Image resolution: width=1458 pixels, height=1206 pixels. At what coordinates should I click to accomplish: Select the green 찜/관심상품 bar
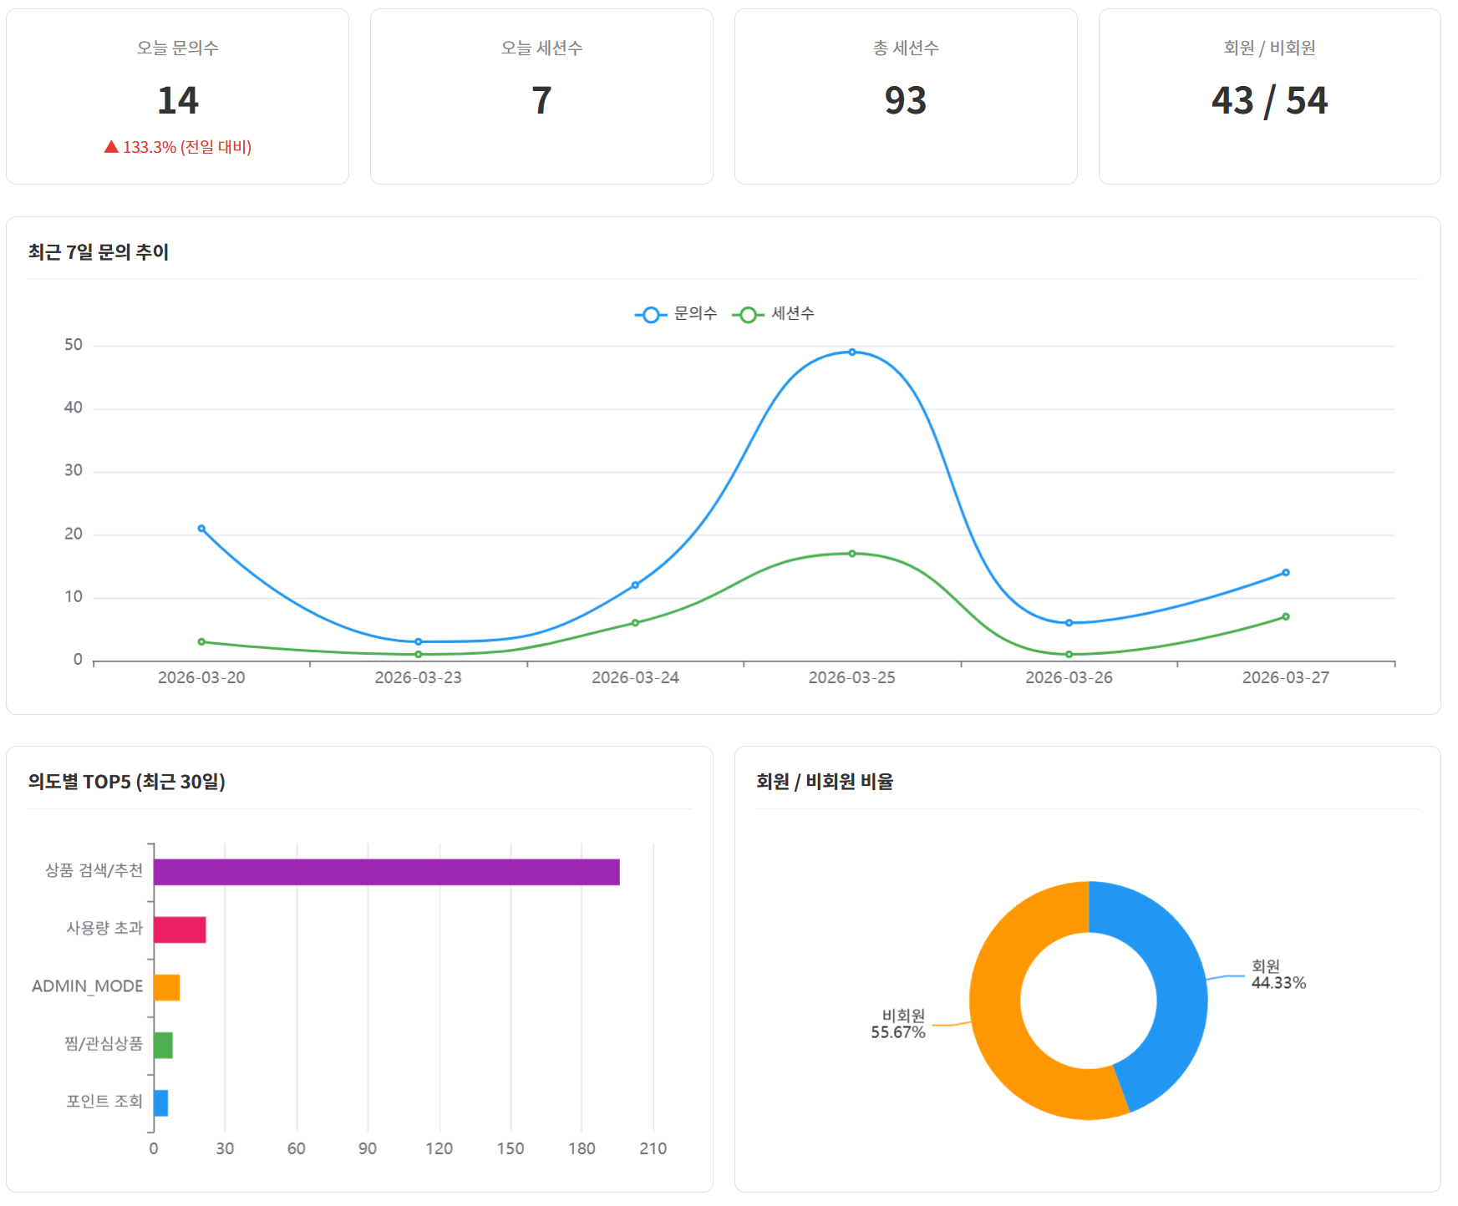[163, 1046]
